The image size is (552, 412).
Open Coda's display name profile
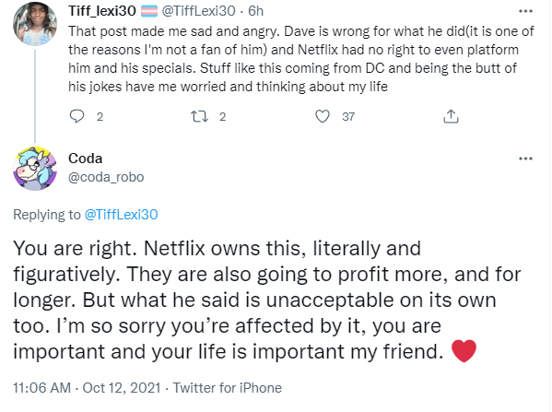click(x=85, y=159)
